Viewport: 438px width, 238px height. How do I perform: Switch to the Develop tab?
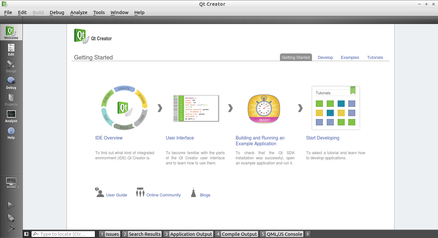click(325, 58)
